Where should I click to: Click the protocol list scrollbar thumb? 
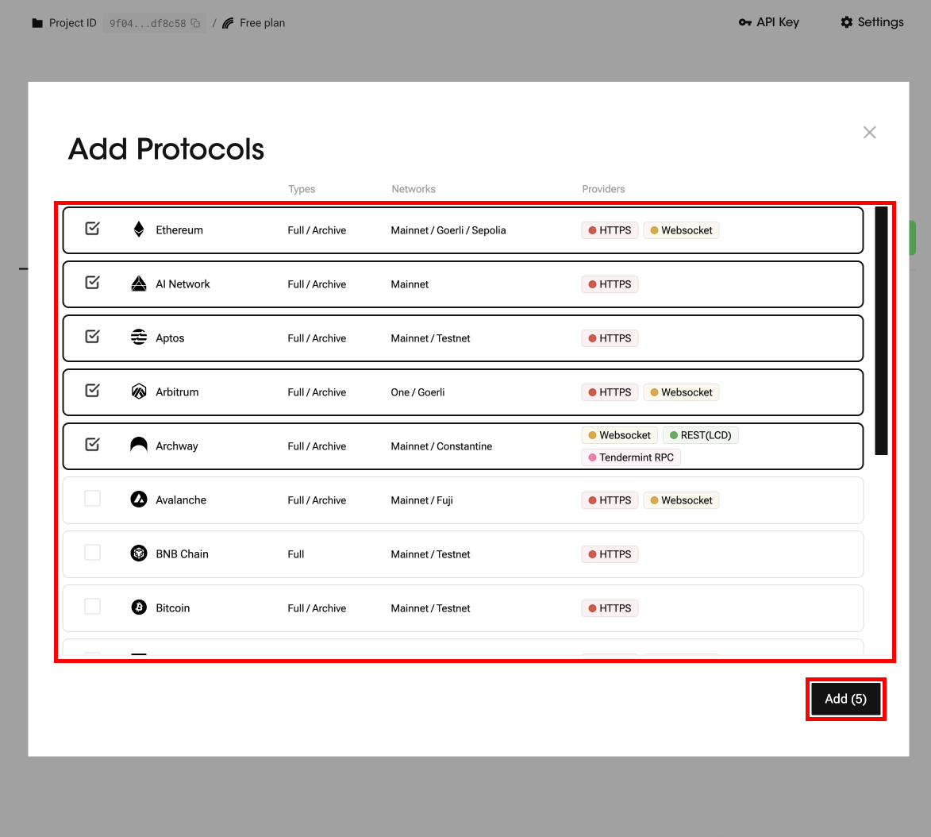click(x=881, y=331)
